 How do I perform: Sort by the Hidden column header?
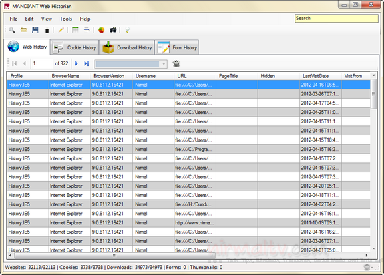(x=278, y=76)
